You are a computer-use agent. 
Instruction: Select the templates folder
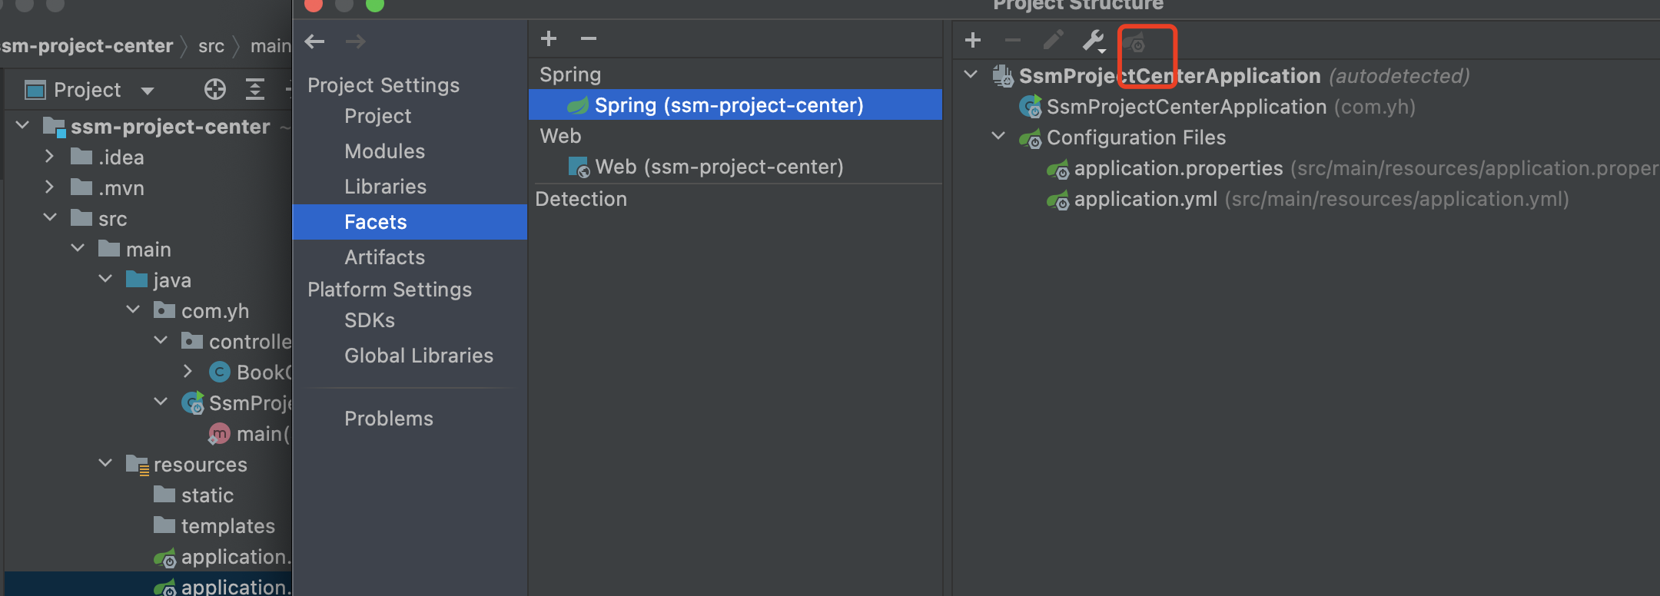[x=227, y=526]
